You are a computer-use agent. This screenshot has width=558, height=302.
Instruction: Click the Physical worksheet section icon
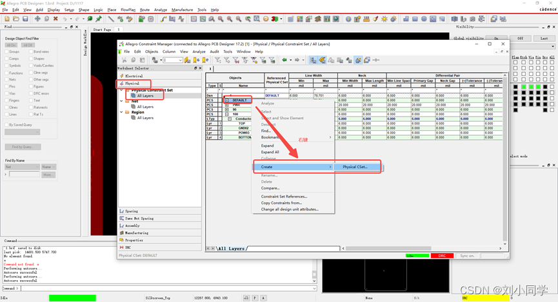coord(121,84)
